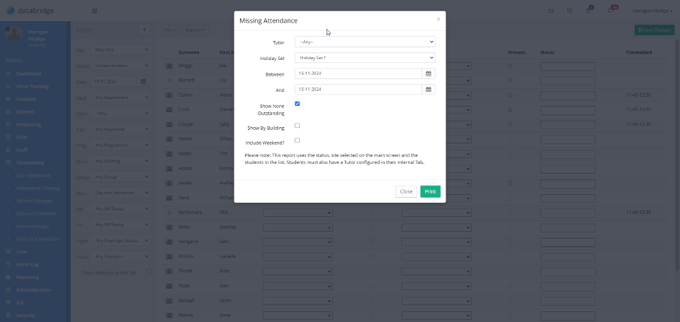Open the apps grid launcher icon

coord(95,11)
